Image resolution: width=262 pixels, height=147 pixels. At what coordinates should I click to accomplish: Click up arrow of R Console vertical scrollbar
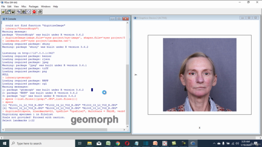click(x=127, y=23)
